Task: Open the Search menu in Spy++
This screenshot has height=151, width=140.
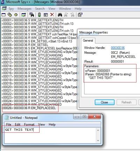Action: (40, 9)
